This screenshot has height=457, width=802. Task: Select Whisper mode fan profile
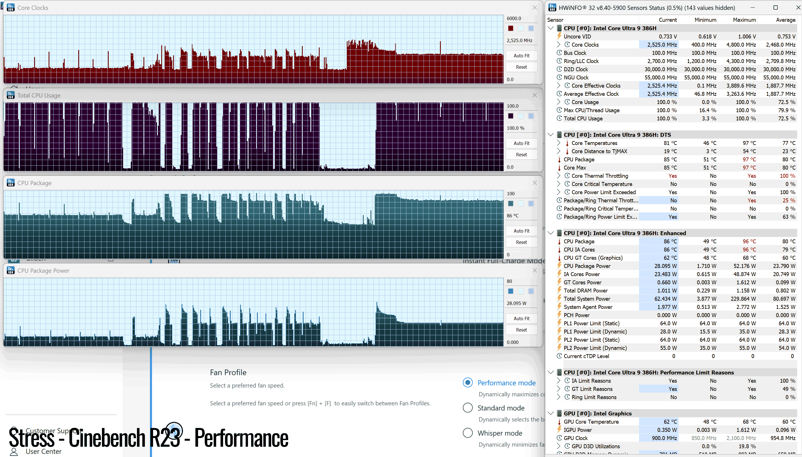[468, 433]
